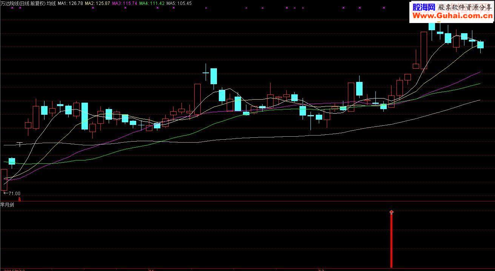Click the 万达院线(日线 前复权) chart title
The image size is (495, 271).
pos(23,3)
